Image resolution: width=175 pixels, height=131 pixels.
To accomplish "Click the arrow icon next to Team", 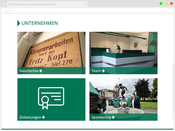I will (x=103, y=71).
